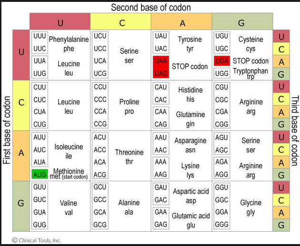Click the vertical "Third base of codon" label
Screen dimensions: 300x246
[x=294, y=130]
